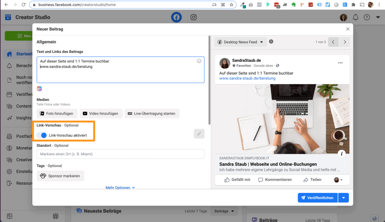Click the colorful background icon below text box
The image size is (385, 222).
39,88
